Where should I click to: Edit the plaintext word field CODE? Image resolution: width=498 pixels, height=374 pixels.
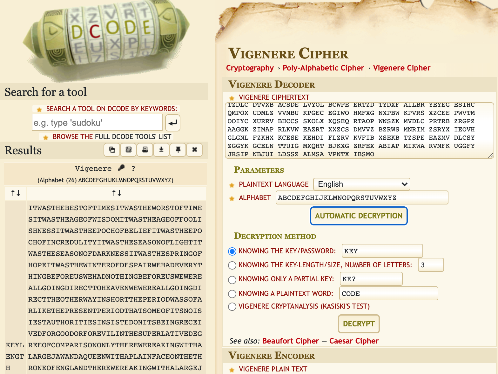point(388,293)
